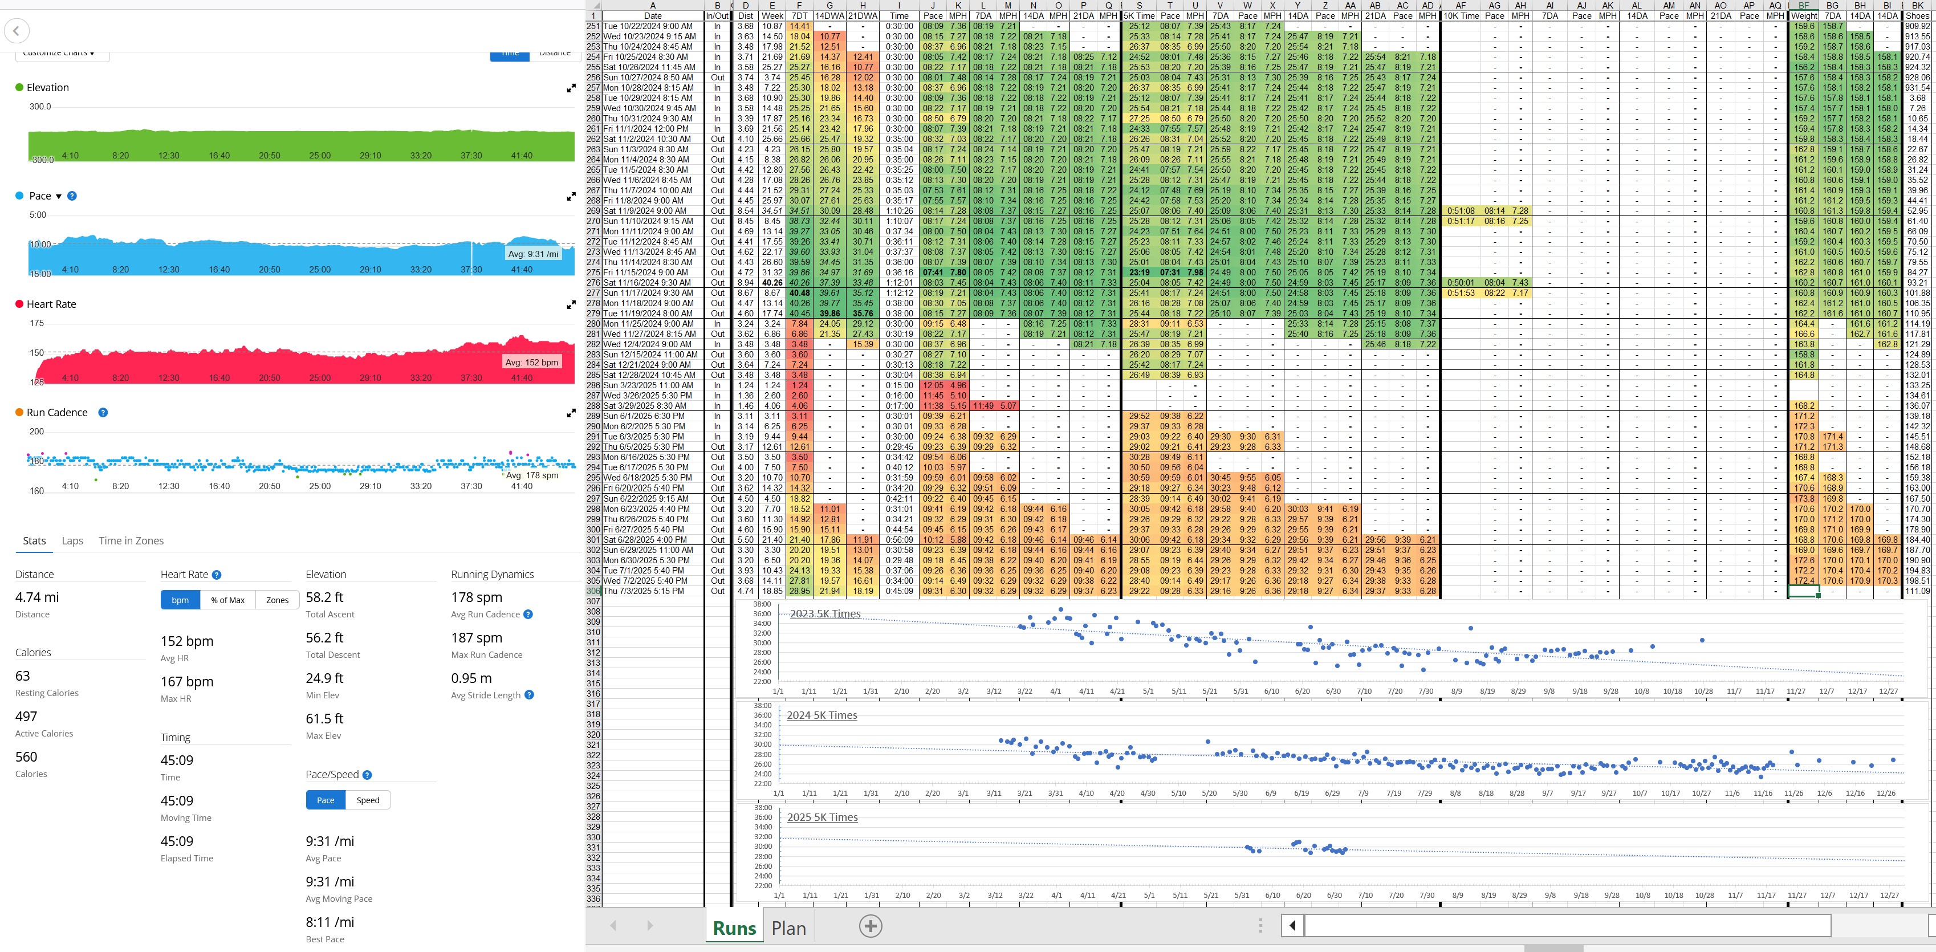Open help icon next to Run Cadence title

point(103,413)
